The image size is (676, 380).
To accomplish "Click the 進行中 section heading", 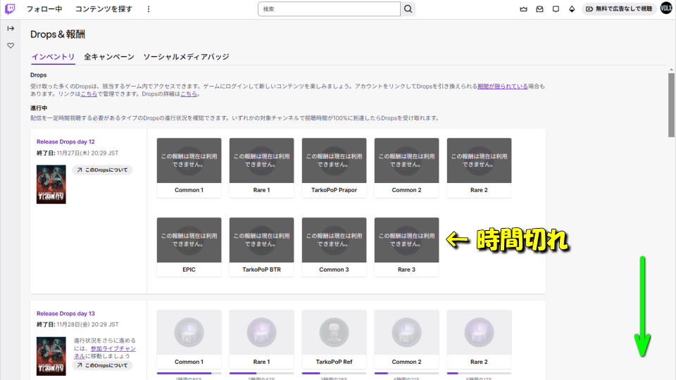I will point(39,108).
